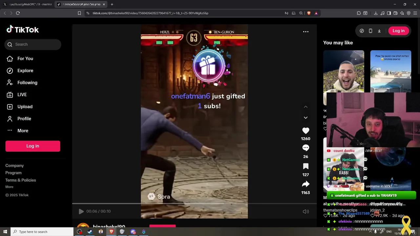Click the small More footer link

9,187
